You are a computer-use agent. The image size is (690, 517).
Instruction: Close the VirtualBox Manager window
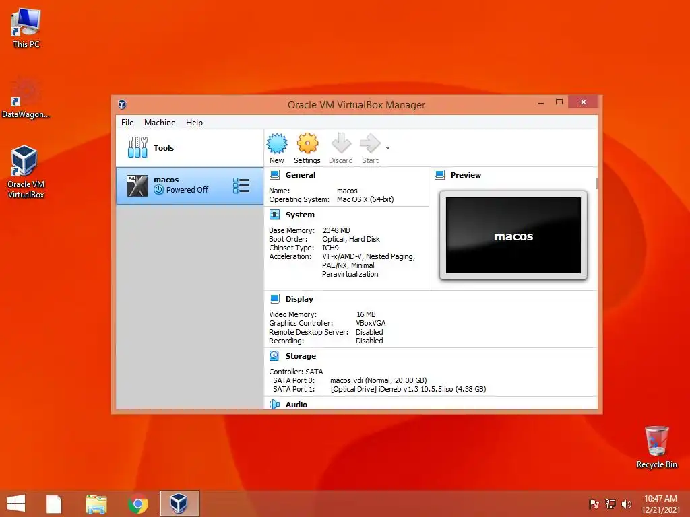click(x=583, y=102)
